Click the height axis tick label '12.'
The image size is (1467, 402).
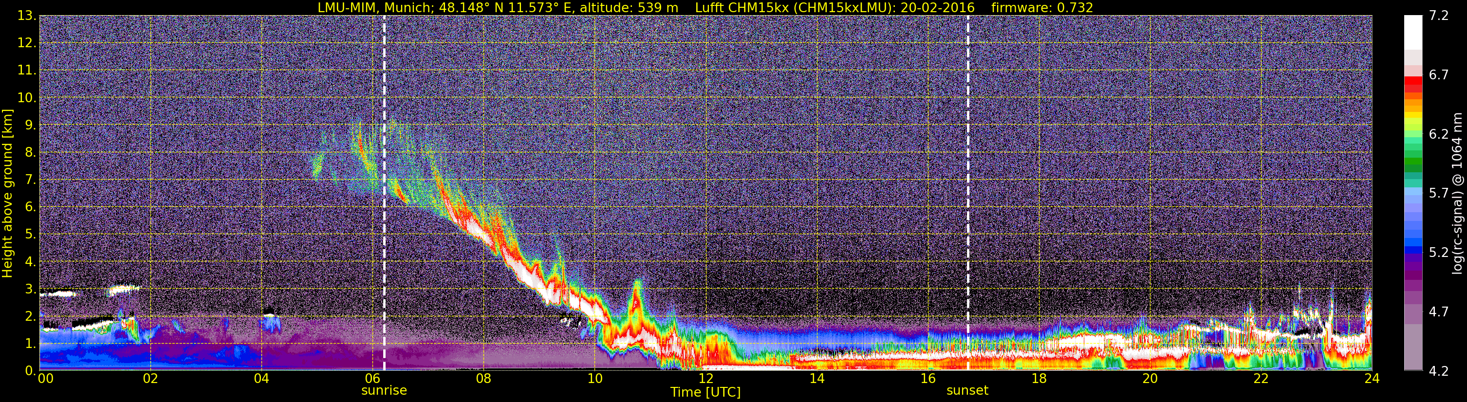(27, 43)
